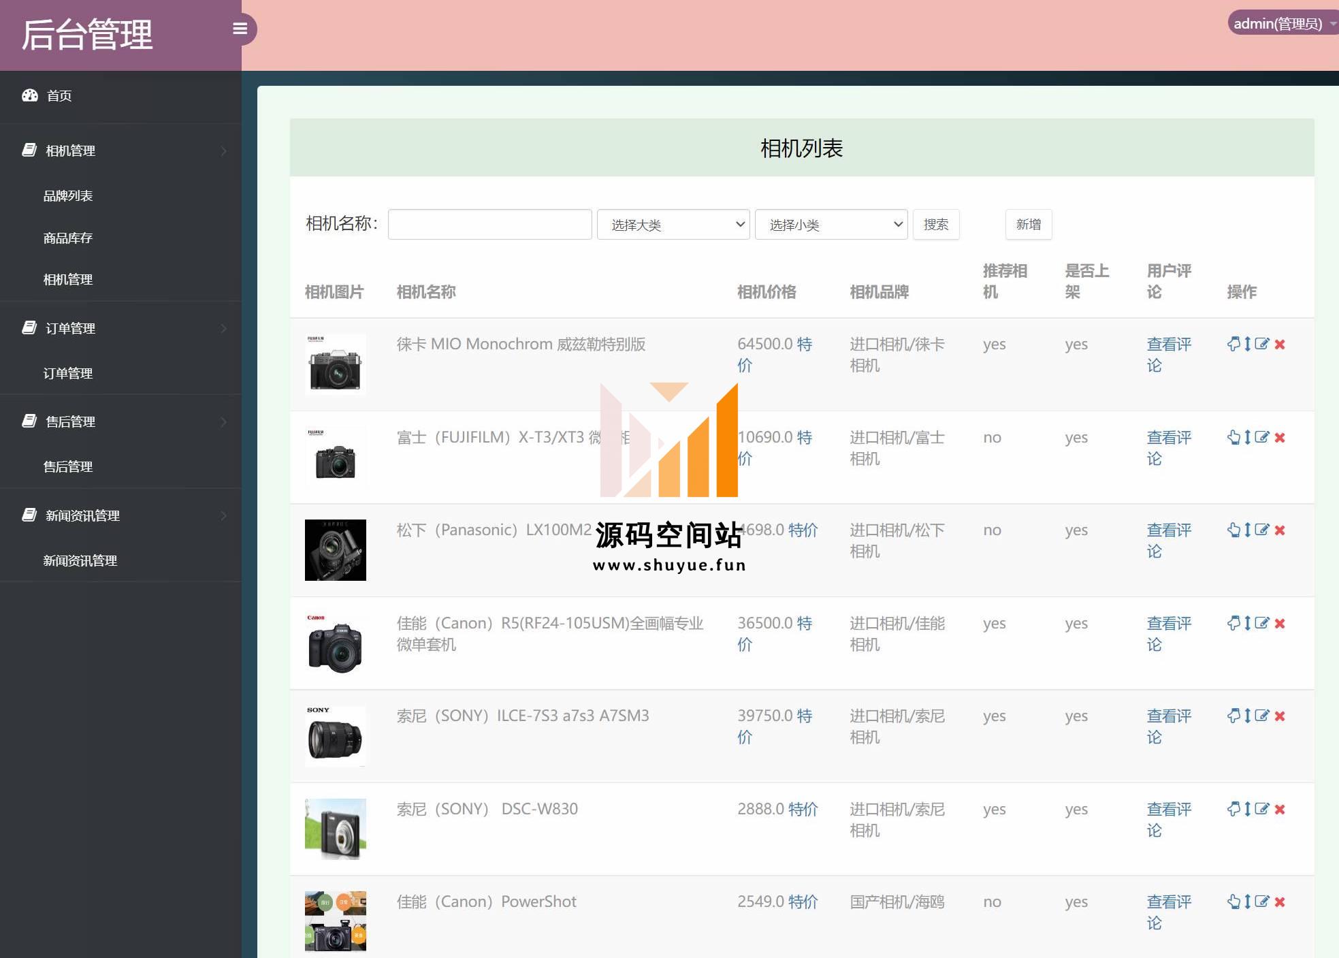This screenshot has width=1339, height=958.
Task: Click edit pencil icon for 富士 X-T3 row
Action: 1262,437
